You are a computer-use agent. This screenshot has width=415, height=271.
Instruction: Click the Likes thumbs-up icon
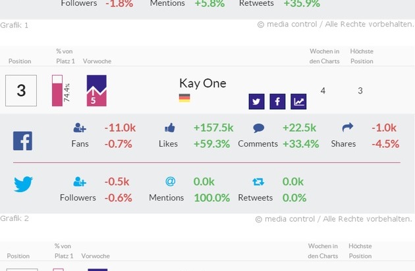pos(169,128)
